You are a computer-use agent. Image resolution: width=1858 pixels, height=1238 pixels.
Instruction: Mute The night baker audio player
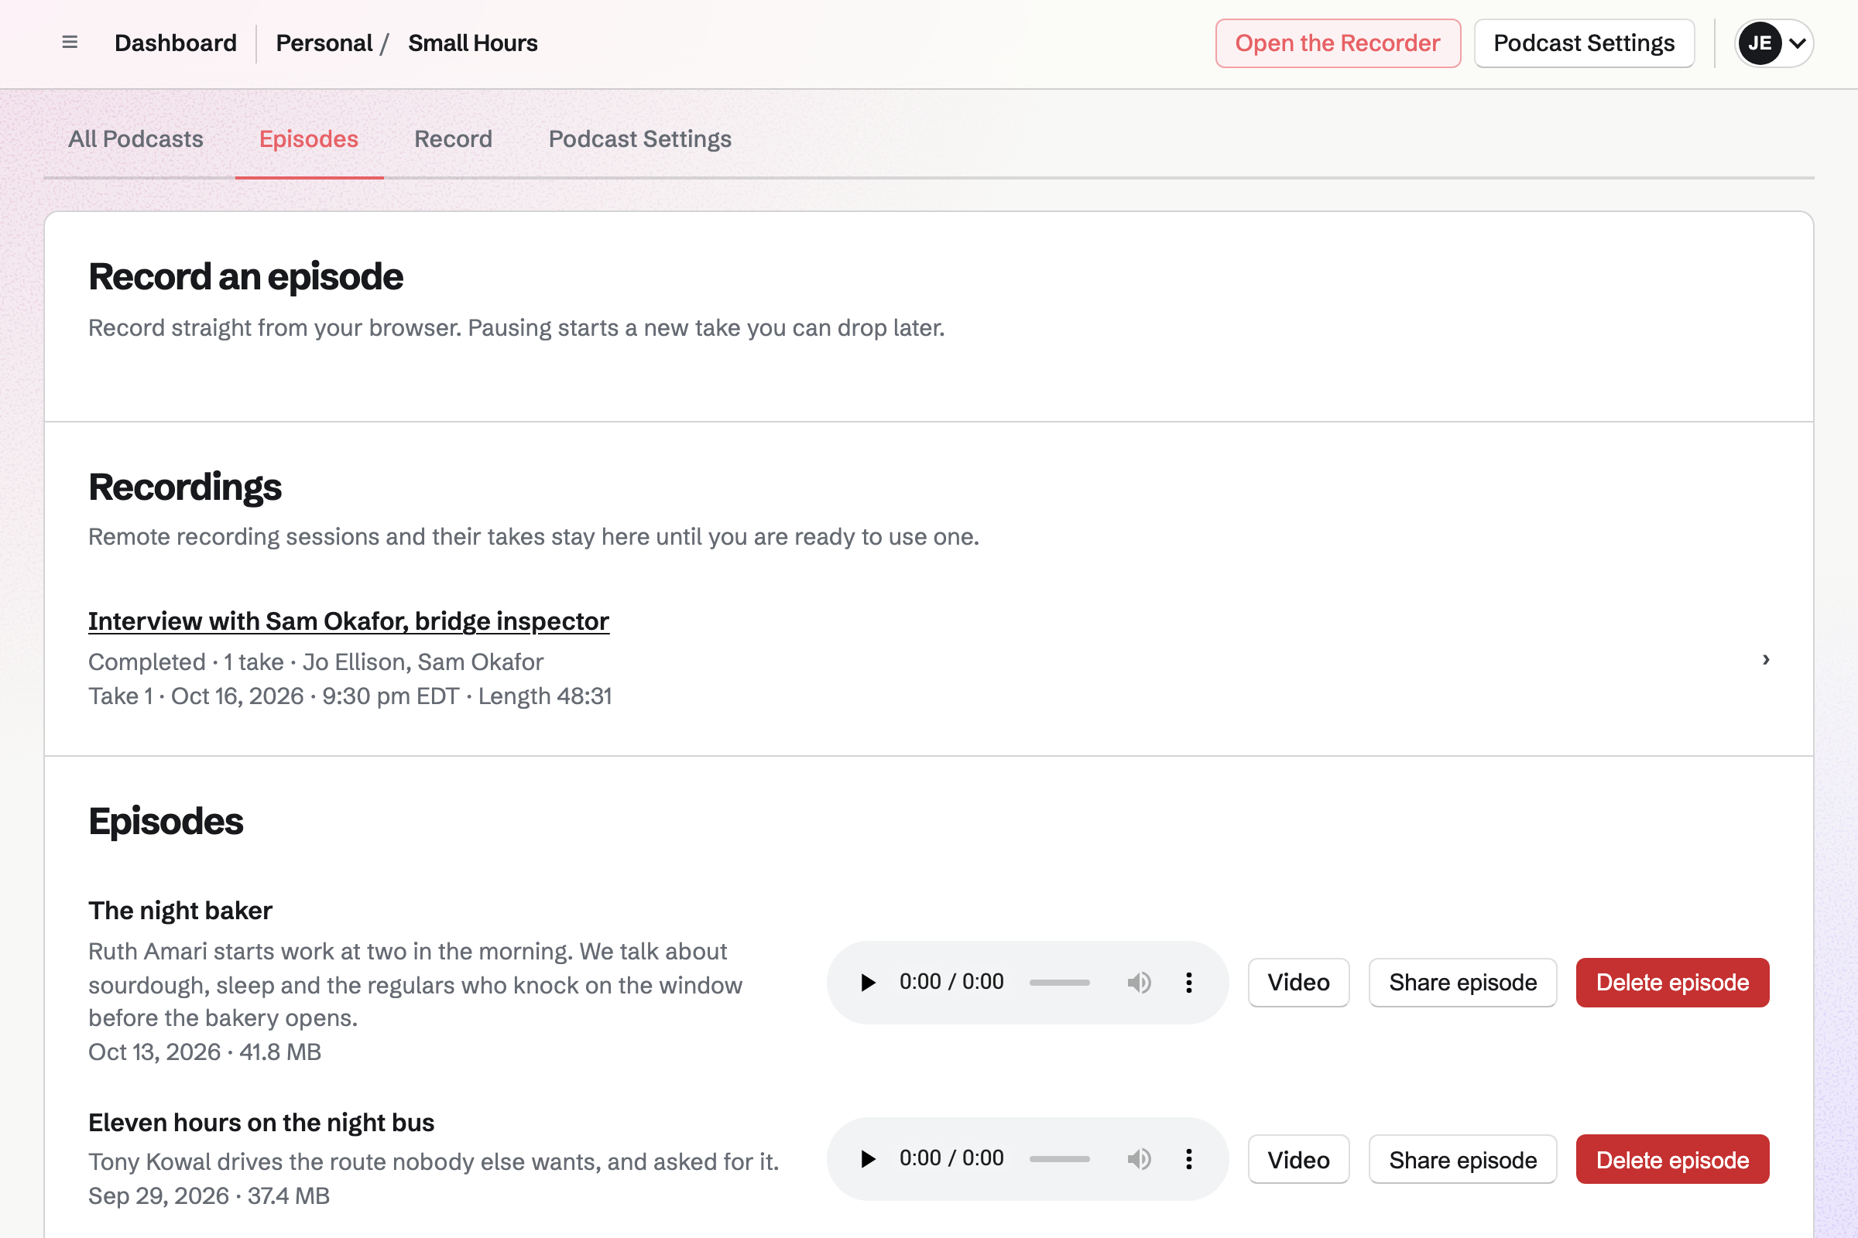click(x=1139, y=982)
